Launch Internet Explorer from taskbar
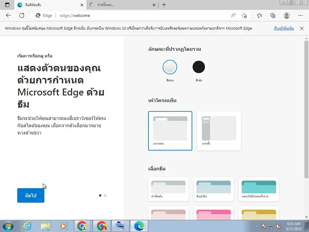 click(x=27, y=226)
